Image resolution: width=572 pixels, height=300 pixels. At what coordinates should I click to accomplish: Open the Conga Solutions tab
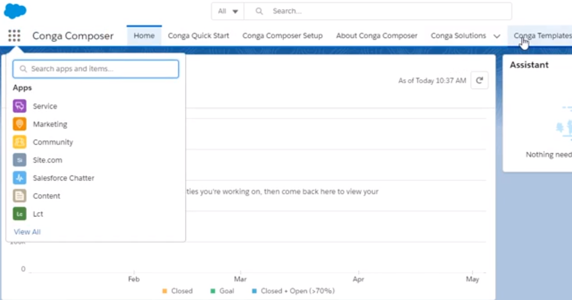pos(458,36)
